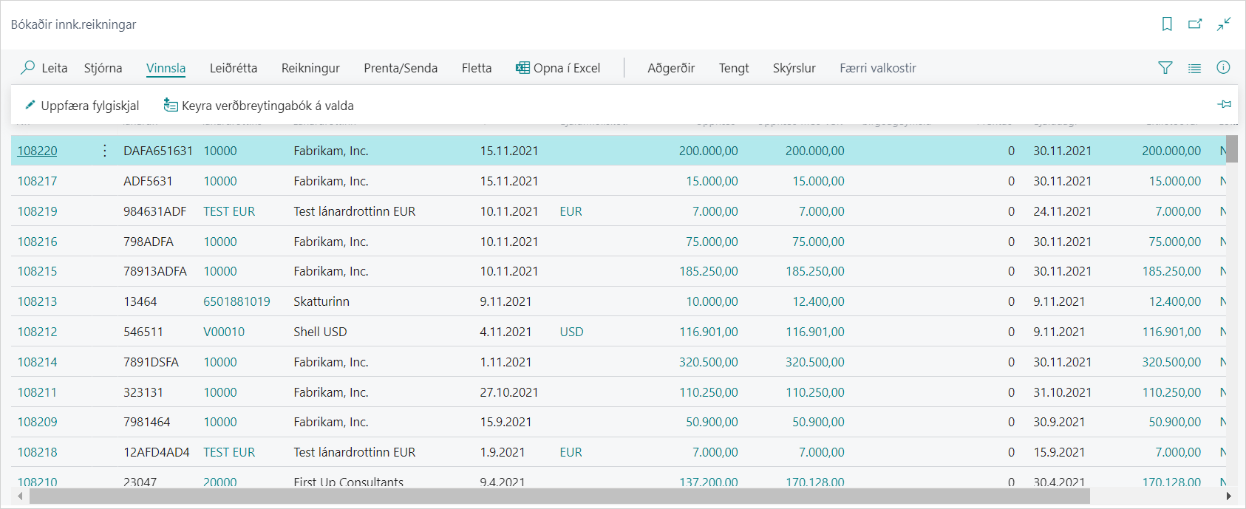Click Uppfæra fylgiskjal button

82,106
